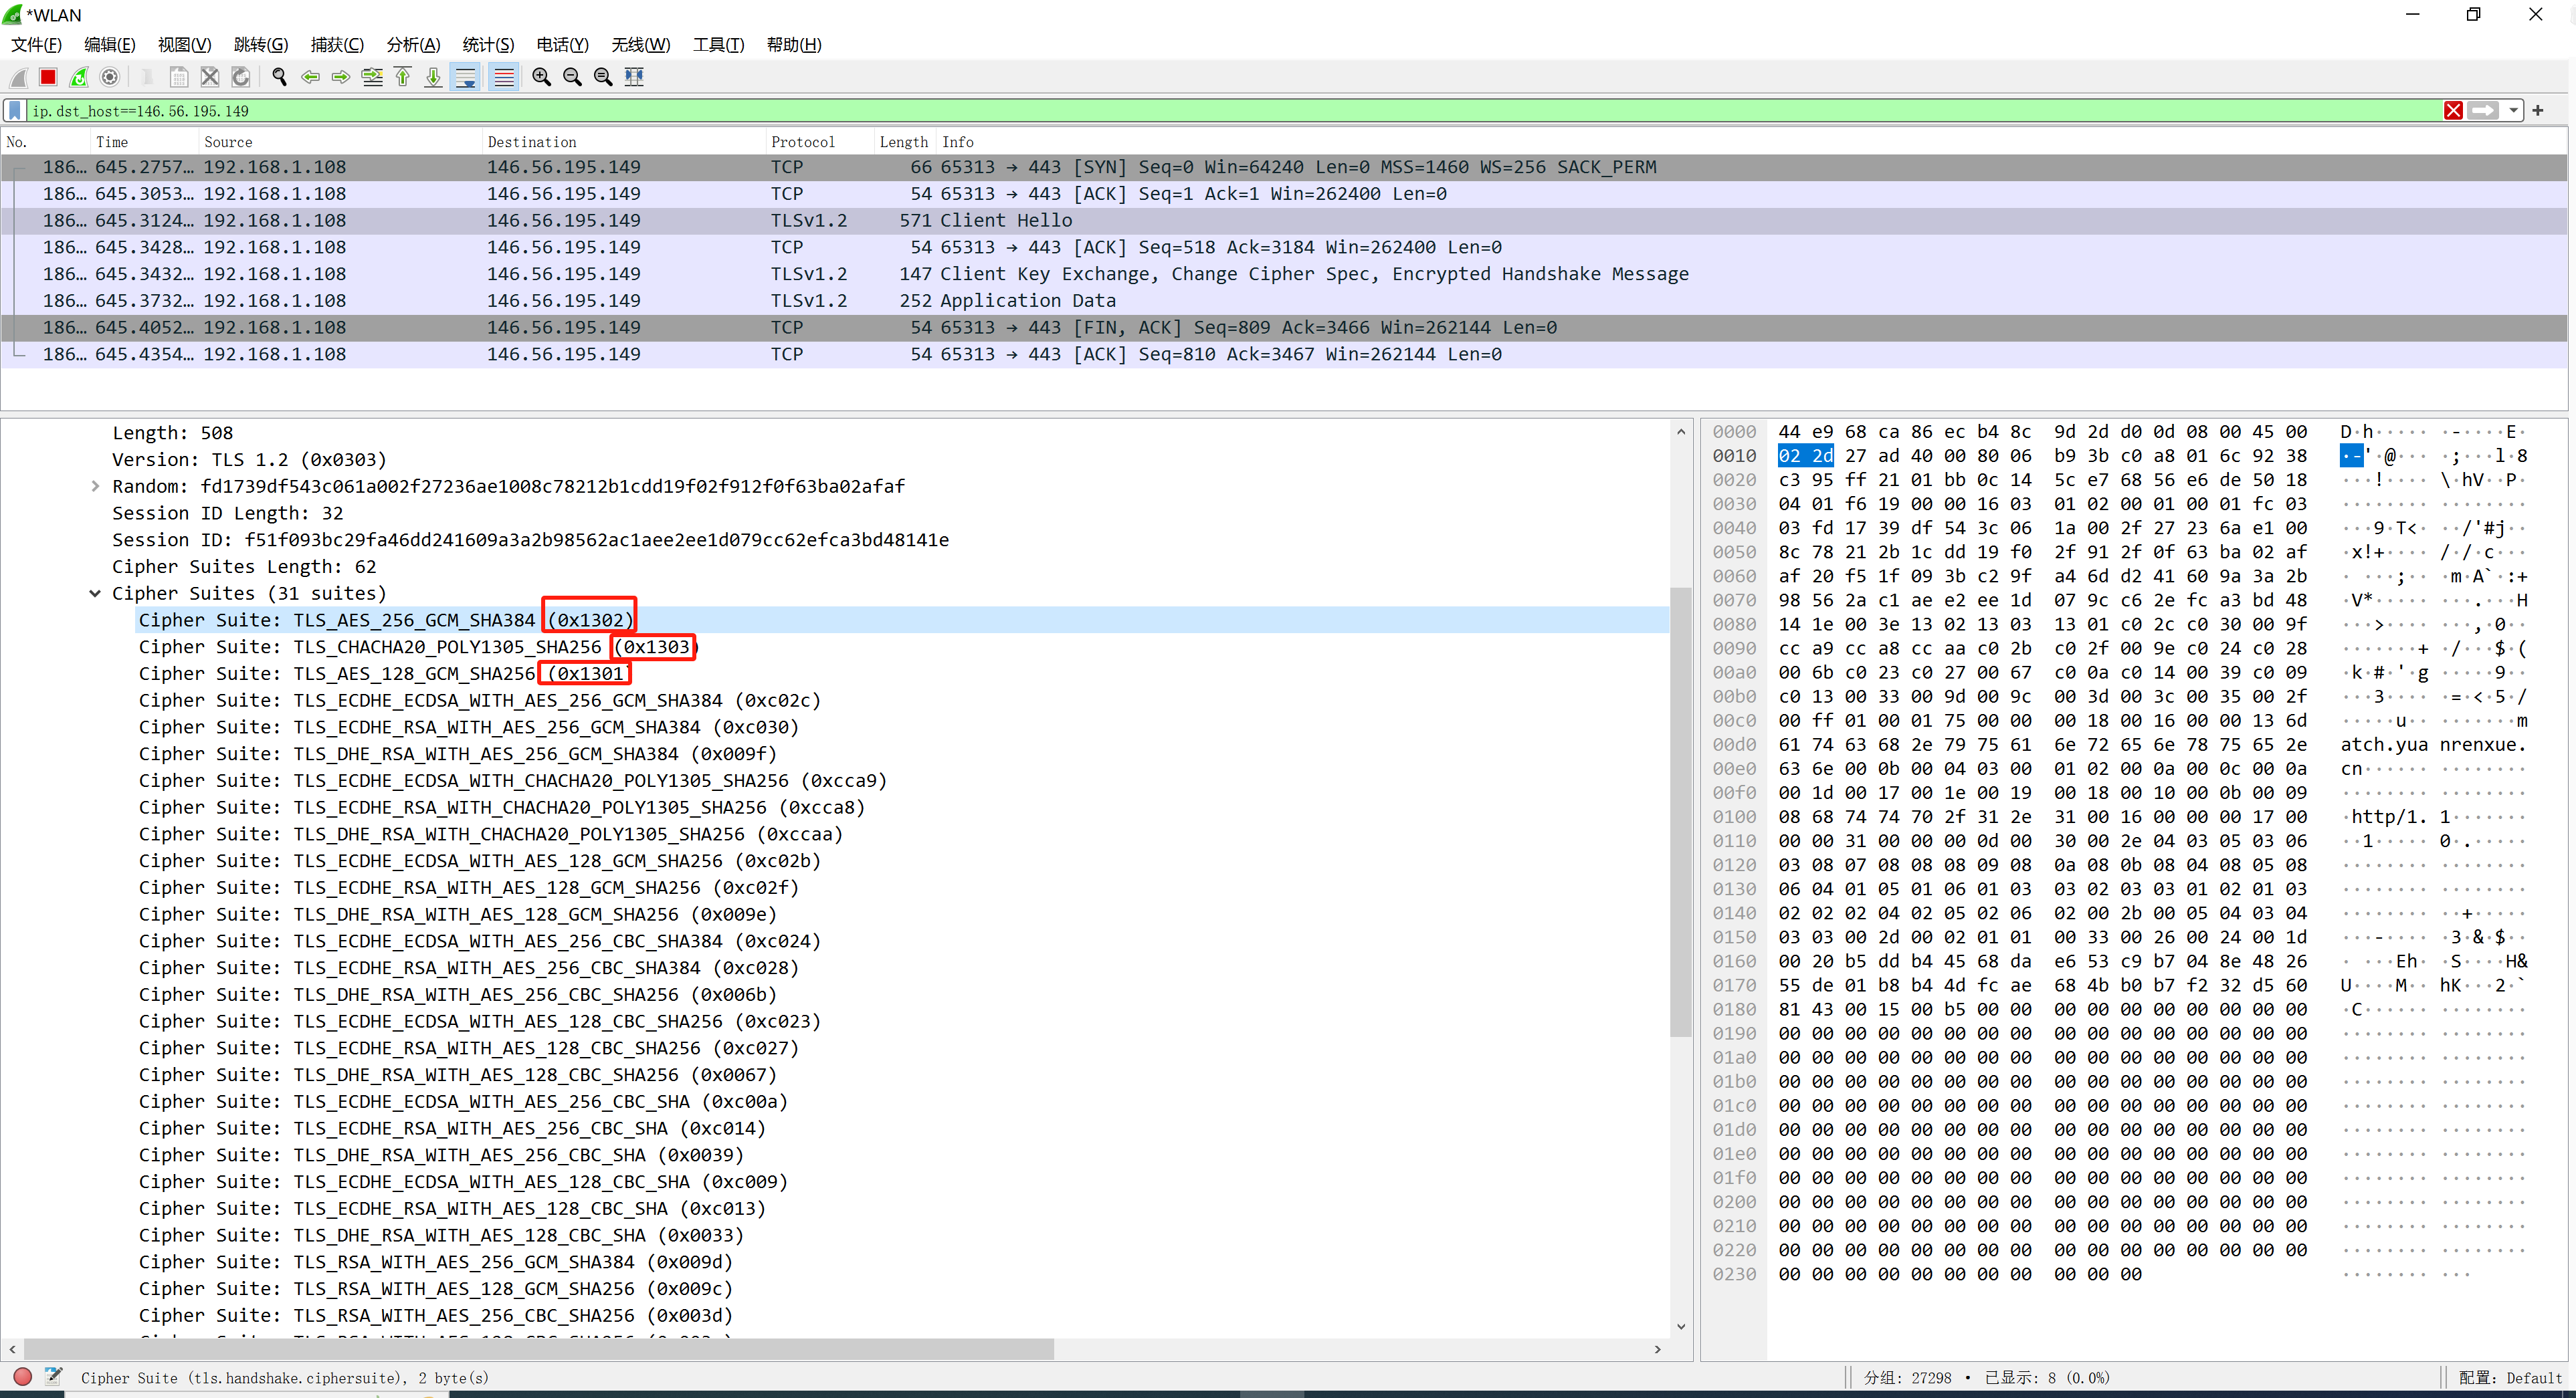Collapse Cipher Suites (31 suites) node
Viewport: 2576px width, 1398px height.
[95, 594]
